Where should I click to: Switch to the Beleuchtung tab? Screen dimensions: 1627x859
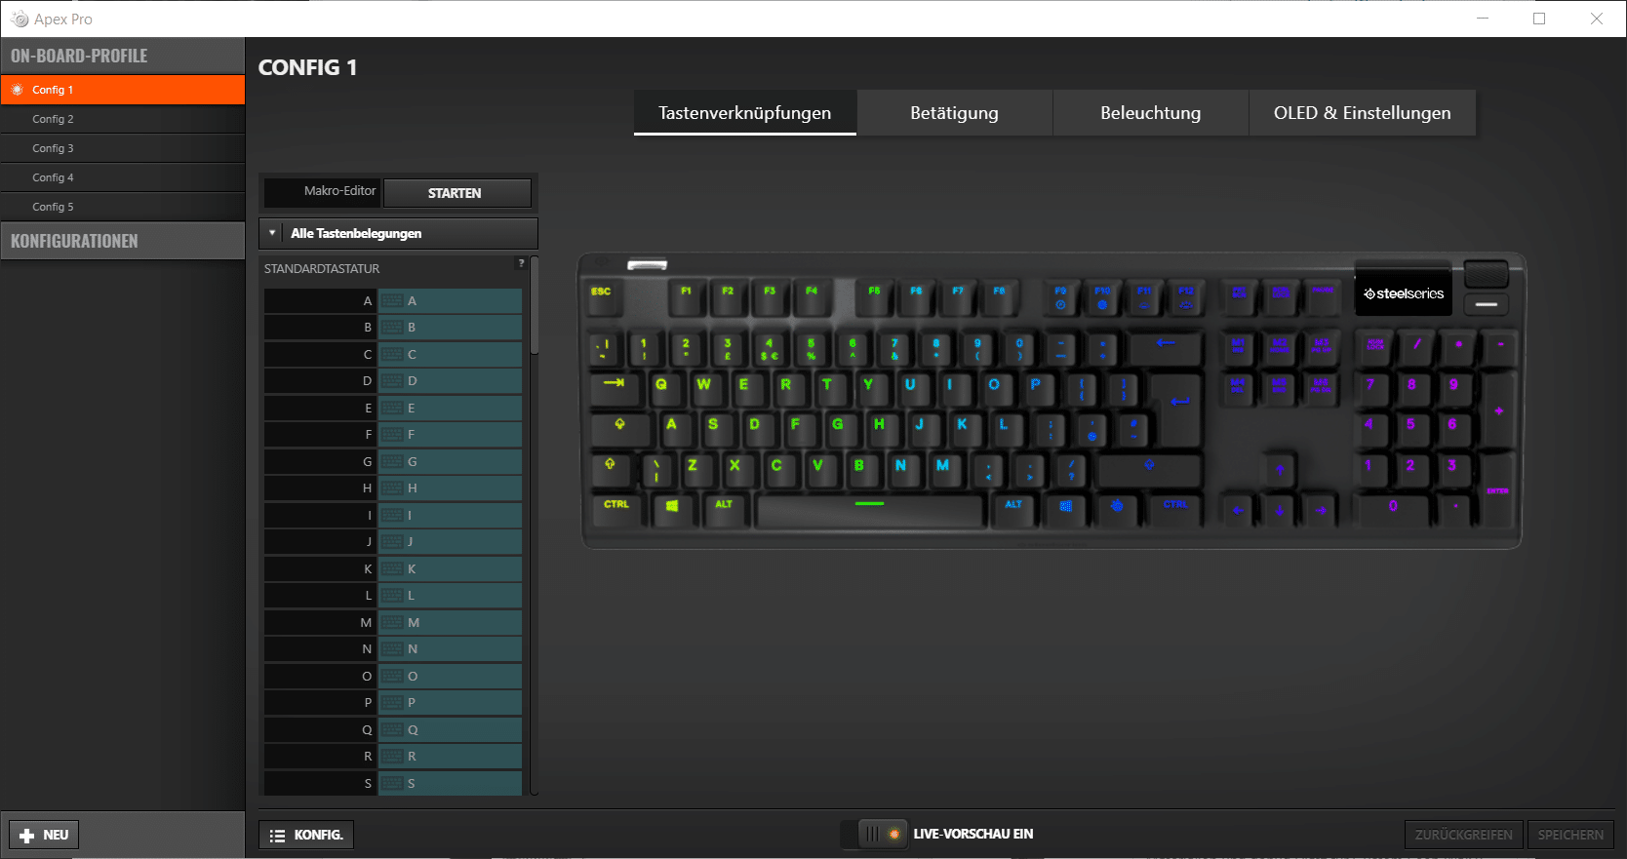1150,113
